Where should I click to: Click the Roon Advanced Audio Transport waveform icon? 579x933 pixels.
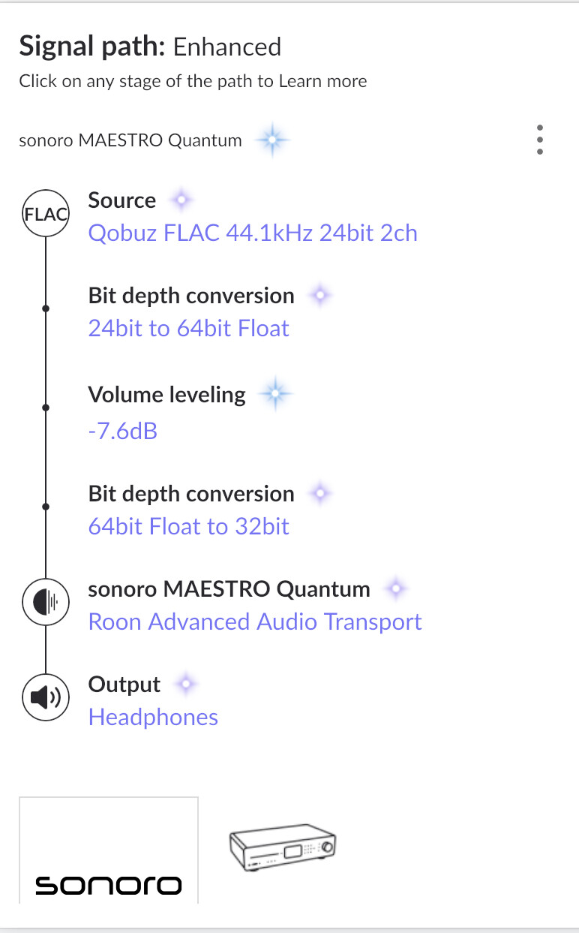tap(46, 601)
